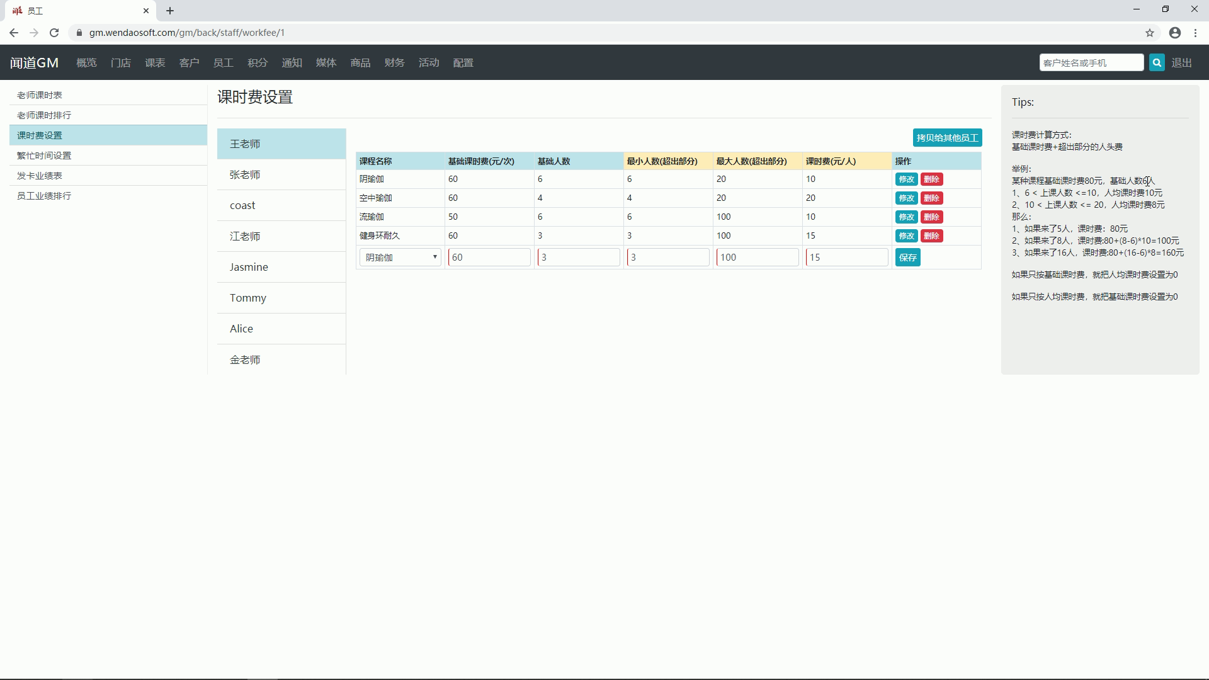Click the browser reload icon
This screenshot has width=1209, height=680.
54,33
